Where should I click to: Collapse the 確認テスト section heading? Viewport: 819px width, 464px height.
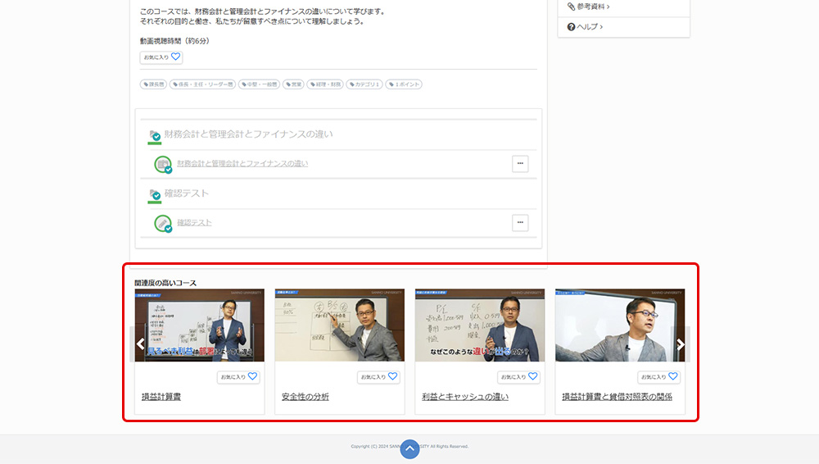[187, 193]
